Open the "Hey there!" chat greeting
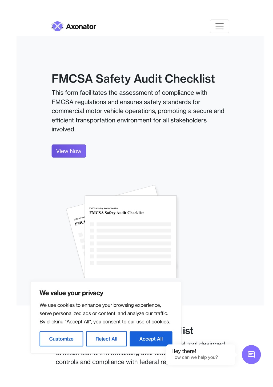 [184, 351]
